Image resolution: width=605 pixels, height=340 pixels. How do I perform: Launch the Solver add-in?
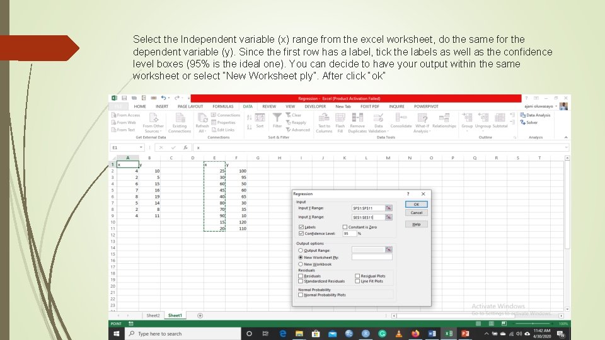tap(529, 122)
